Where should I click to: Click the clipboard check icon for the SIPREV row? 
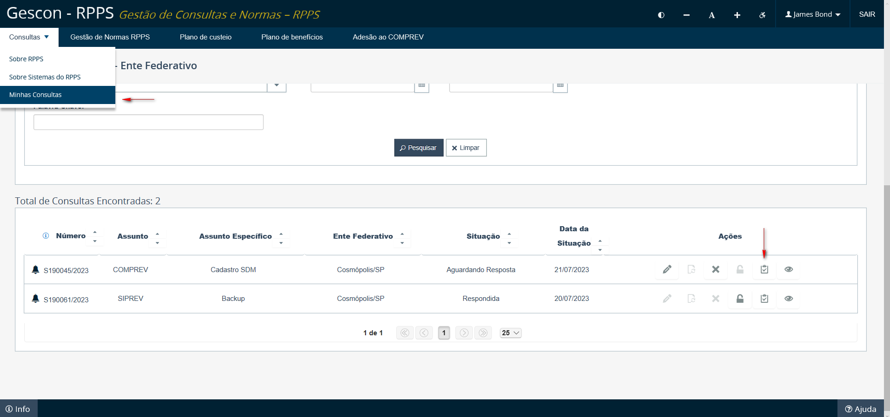[x=764, y=299]
